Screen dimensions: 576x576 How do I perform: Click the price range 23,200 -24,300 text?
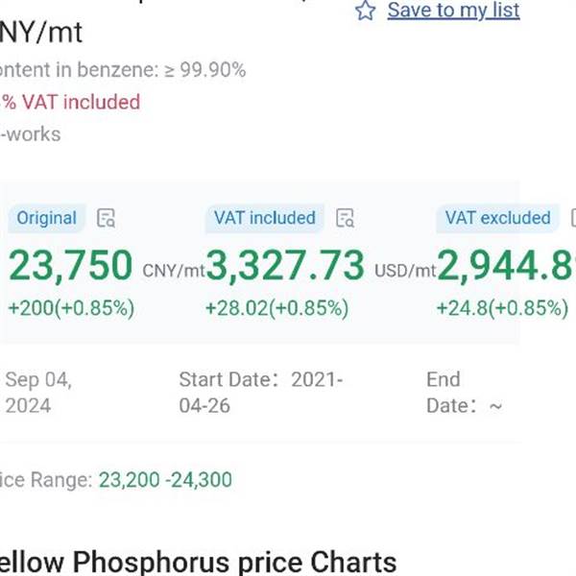[x=164, y=480]
